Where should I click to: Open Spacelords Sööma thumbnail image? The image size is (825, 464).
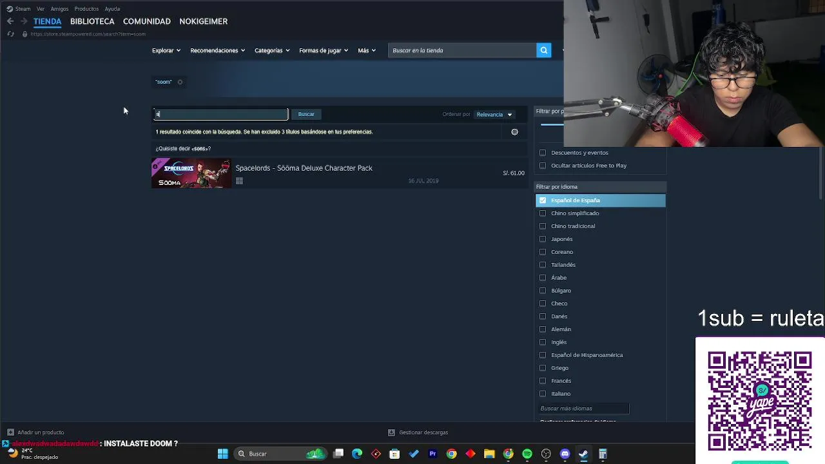(x=191, y=173)
